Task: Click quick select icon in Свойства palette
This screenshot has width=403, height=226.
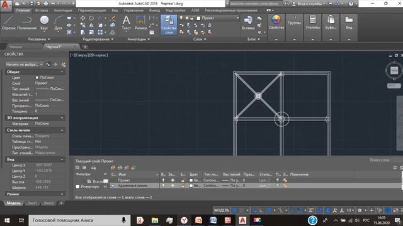Action: click(x=64, y=64)
